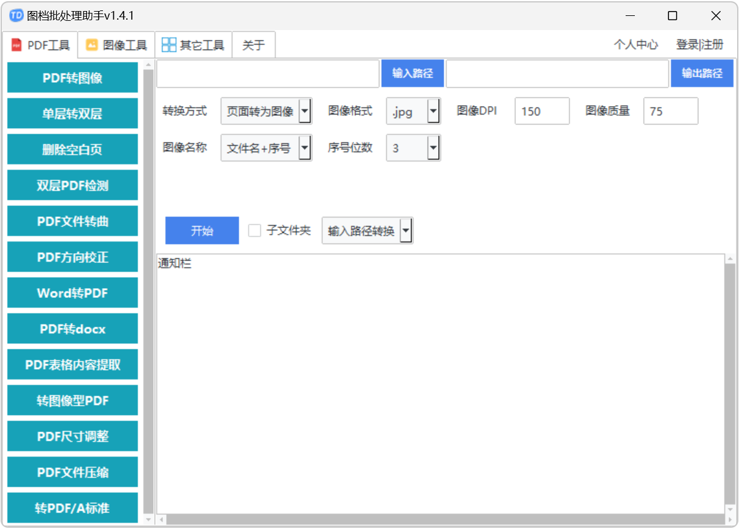
Task: Click the red PDF icon on PDF工具 tab
Action: (17, 45)
